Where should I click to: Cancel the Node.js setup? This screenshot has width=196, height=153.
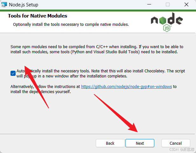[176, 143]
